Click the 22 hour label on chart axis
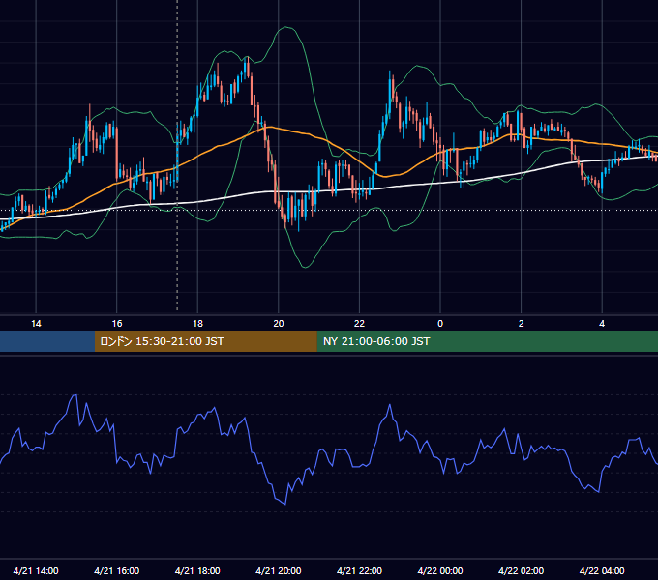This screenshot has width=658, height=580. (x=359, y=324)
